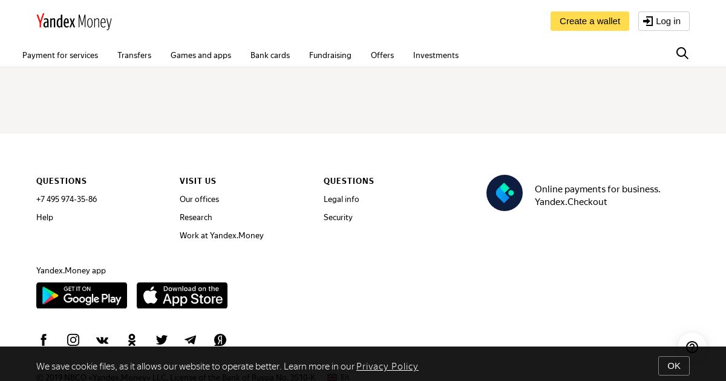726x381 pixels.
Task: Open the Our offices link
Action: [x=199, y=199]
